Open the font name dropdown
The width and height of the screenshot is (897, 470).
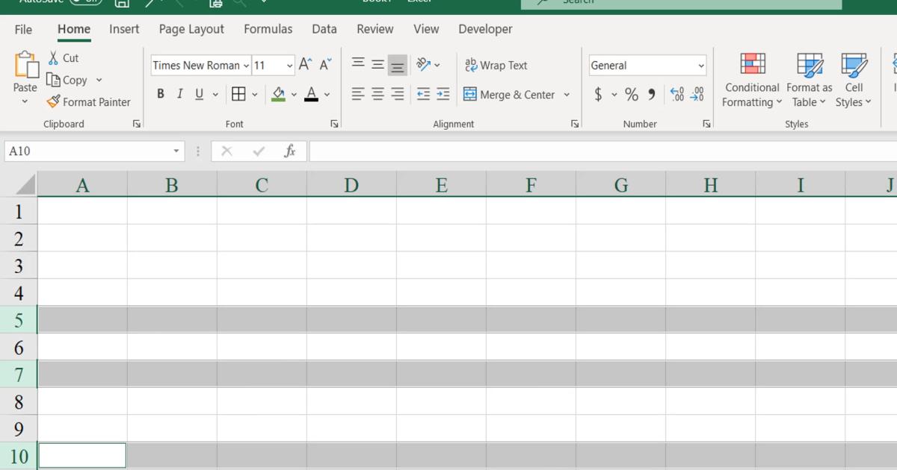(247, 65)
